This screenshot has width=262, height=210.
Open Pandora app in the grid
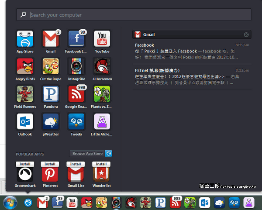point(51,94)
